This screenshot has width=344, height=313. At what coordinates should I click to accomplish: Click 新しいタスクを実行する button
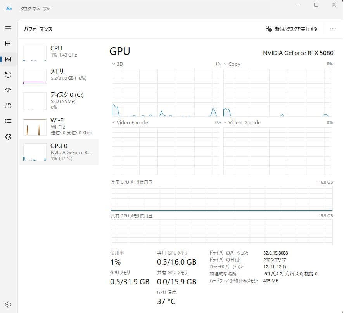pos(291,28)
